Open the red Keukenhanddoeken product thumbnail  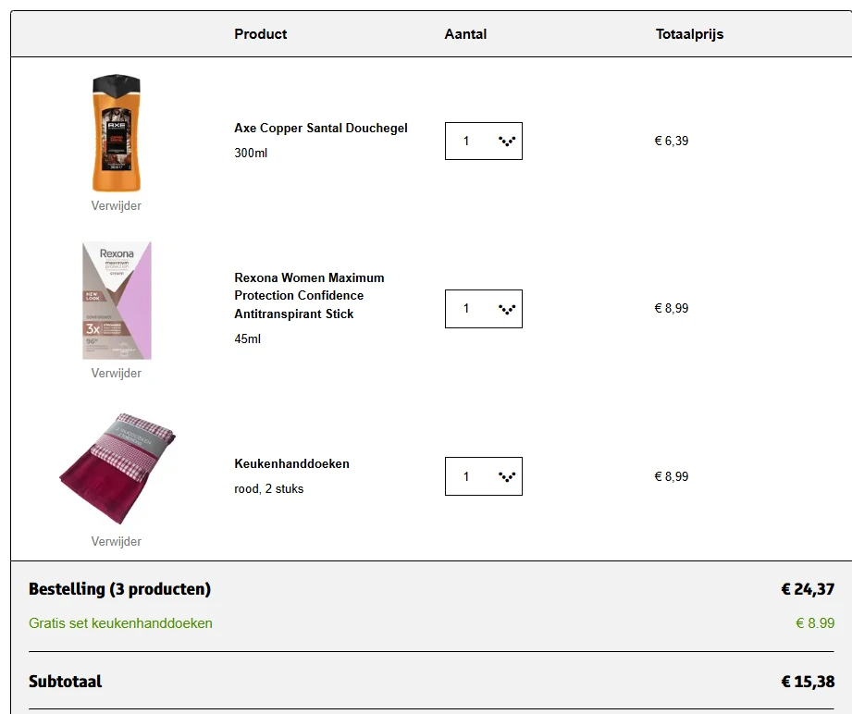pyautogui.click(x=115, y=467)
